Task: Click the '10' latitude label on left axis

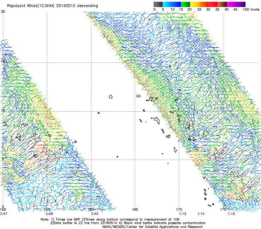Action: pos(3,111)
